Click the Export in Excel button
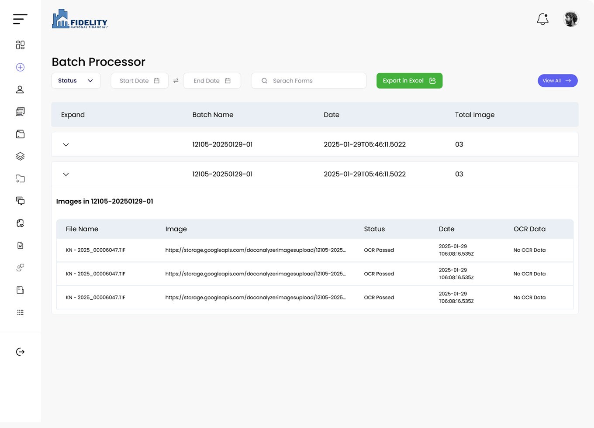 [409, 81]
